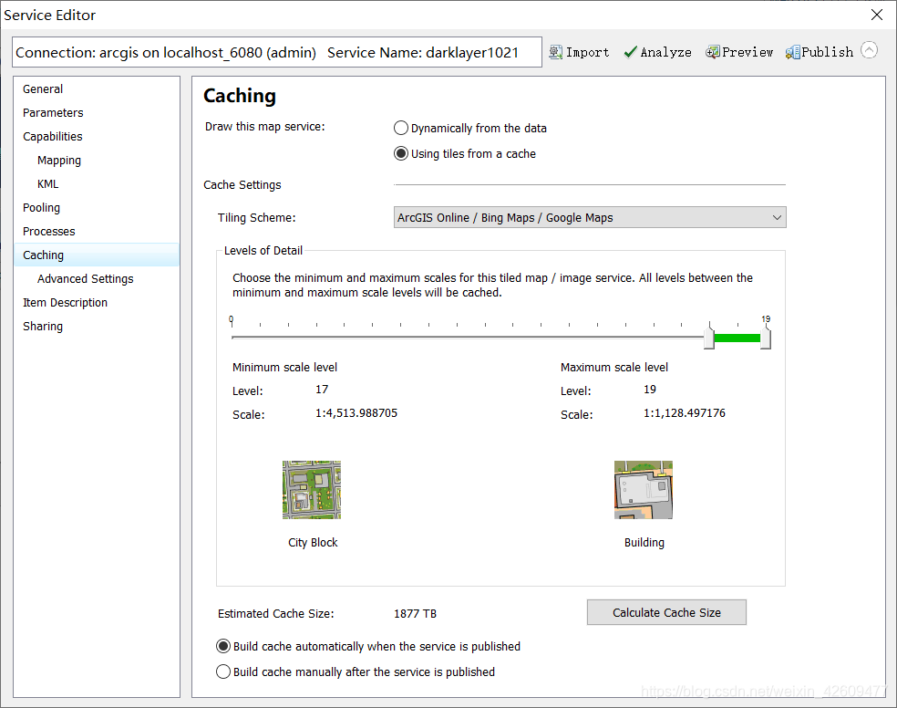Click the green range on scale slider
The width and height of the screenshot is (897, 708).
(737, 338)
